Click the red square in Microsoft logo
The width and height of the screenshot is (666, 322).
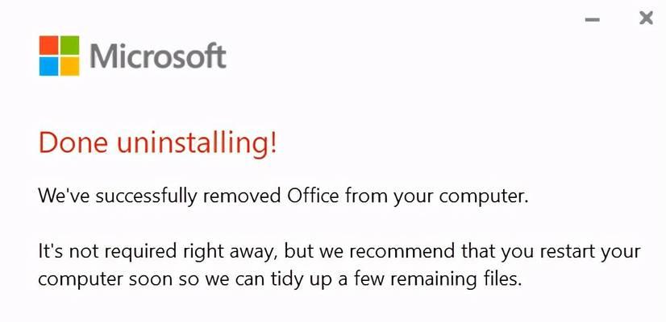[x=48, y=45]
